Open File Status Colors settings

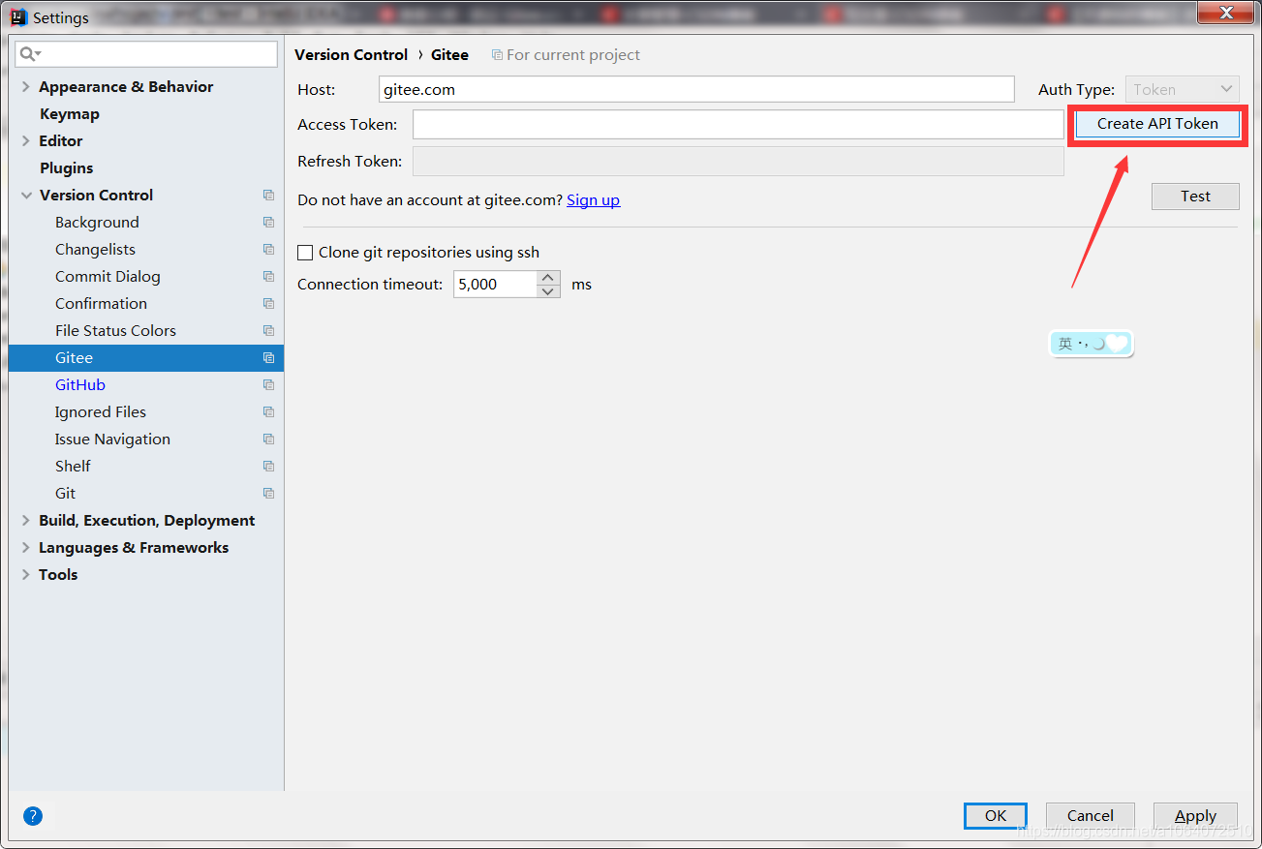click(x=115, y=331)
